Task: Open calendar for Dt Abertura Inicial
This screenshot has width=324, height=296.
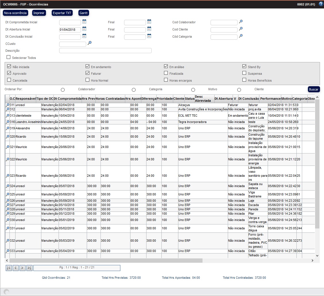Action: pos(84,28)
